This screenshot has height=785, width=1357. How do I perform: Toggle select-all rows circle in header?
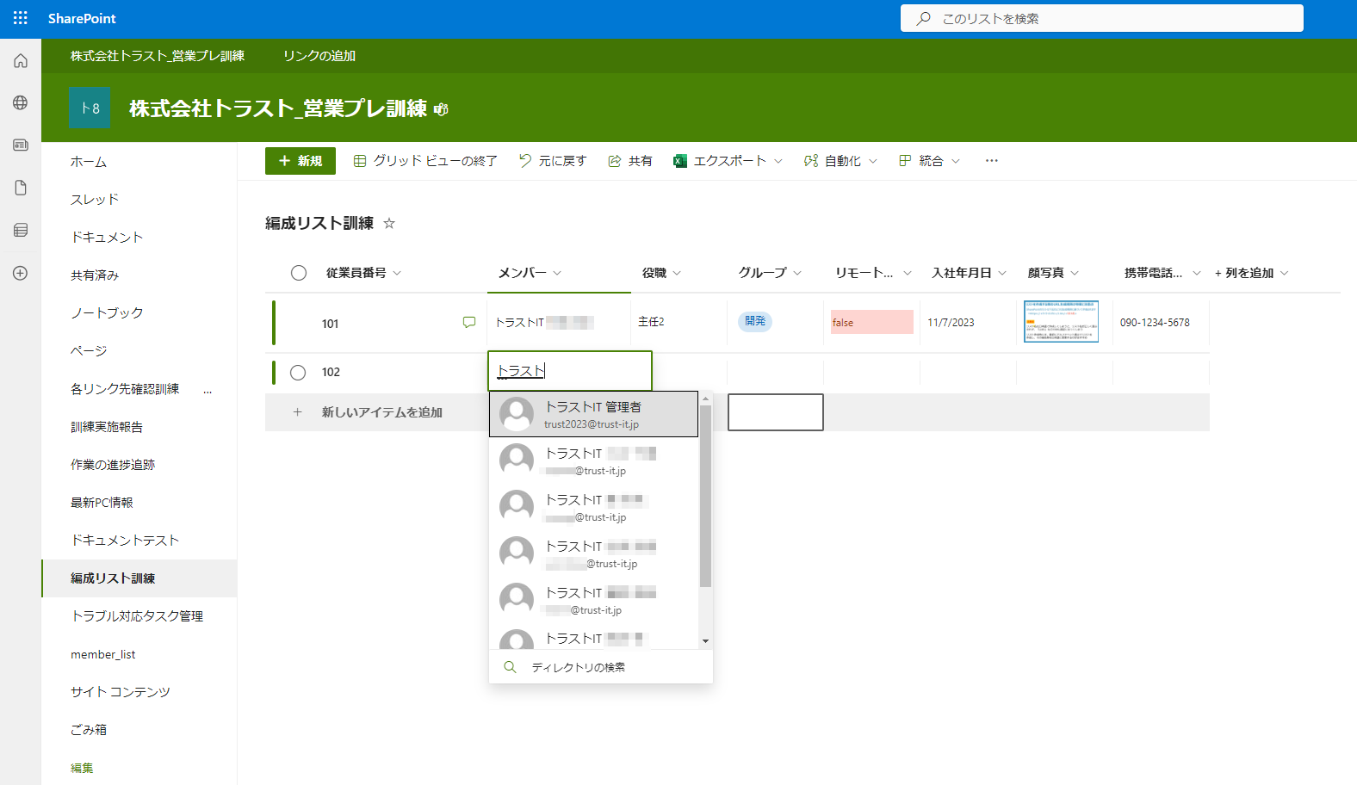(299, 273)
